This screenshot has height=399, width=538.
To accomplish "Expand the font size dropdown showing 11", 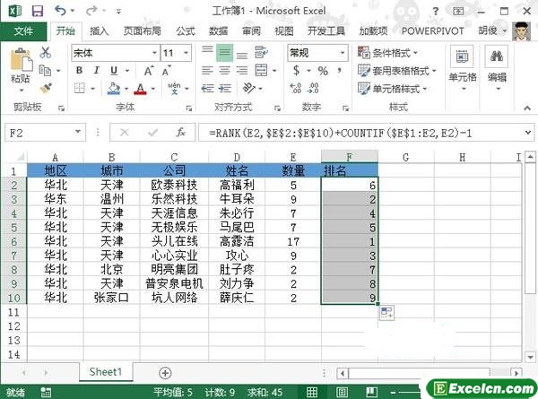I will 179,53.
